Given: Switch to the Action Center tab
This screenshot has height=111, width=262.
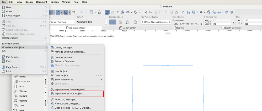Looking at the screenshot, I should (128, 28).
